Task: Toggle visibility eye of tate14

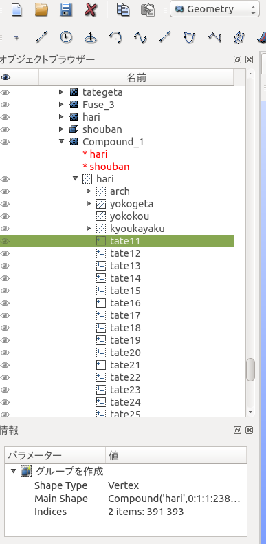Action: coord(5,278)
